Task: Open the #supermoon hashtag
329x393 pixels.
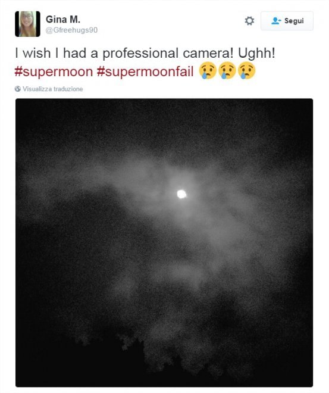Action: coord(54,72)
